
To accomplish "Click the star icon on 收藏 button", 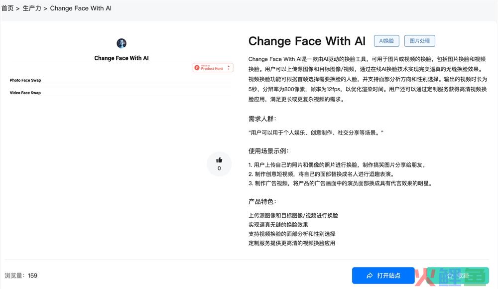I will (x=450, y=276).
